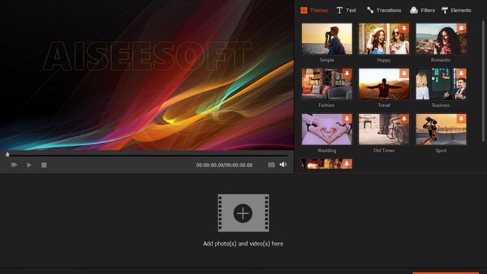Click the full-play button left of play

point(14,164)
